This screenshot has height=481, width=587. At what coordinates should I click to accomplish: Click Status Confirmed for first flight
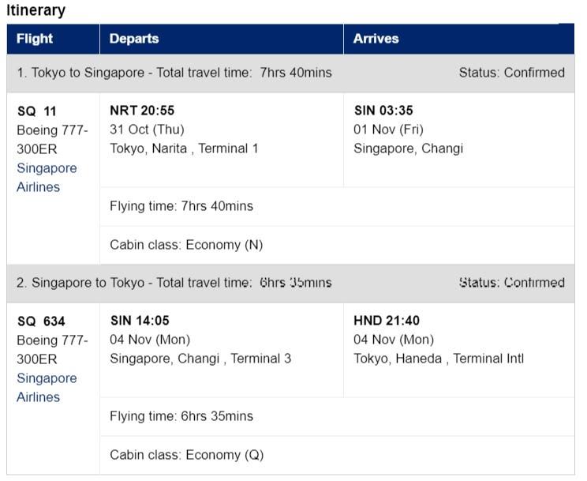tap(512, 73)
